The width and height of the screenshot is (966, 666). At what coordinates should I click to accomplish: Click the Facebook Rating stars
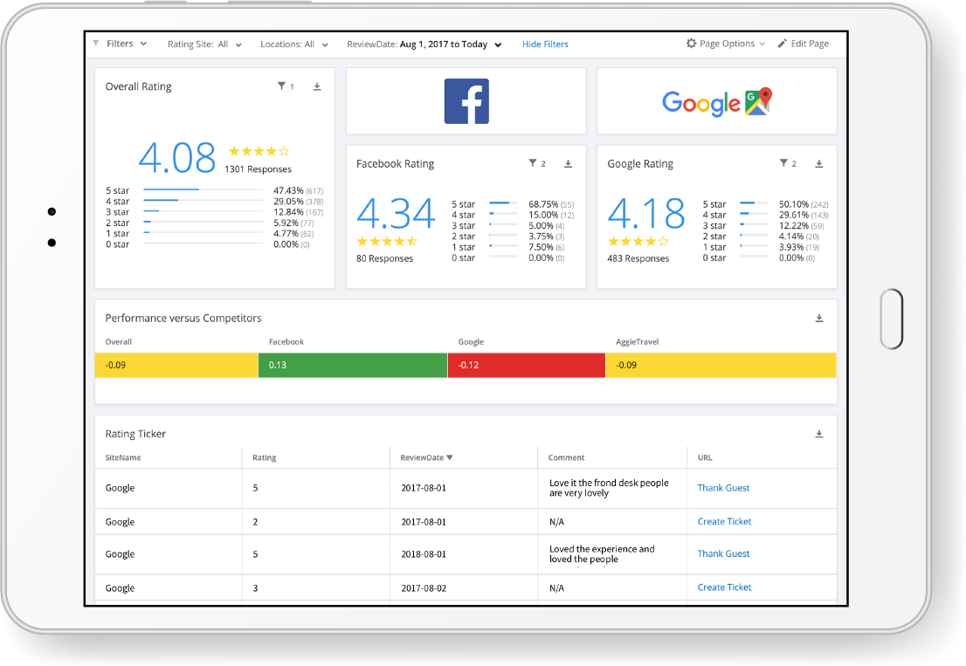click(x=387, y=241)
